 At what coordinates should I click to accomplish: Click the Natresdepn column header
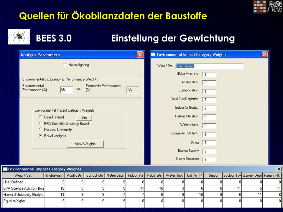115,175
